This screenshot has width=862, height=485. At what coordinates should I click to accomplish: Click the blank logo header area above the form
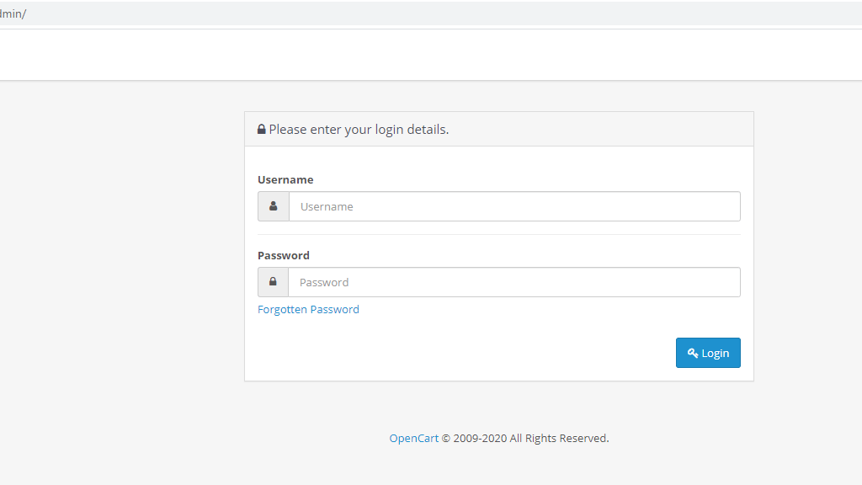(431, 54)
